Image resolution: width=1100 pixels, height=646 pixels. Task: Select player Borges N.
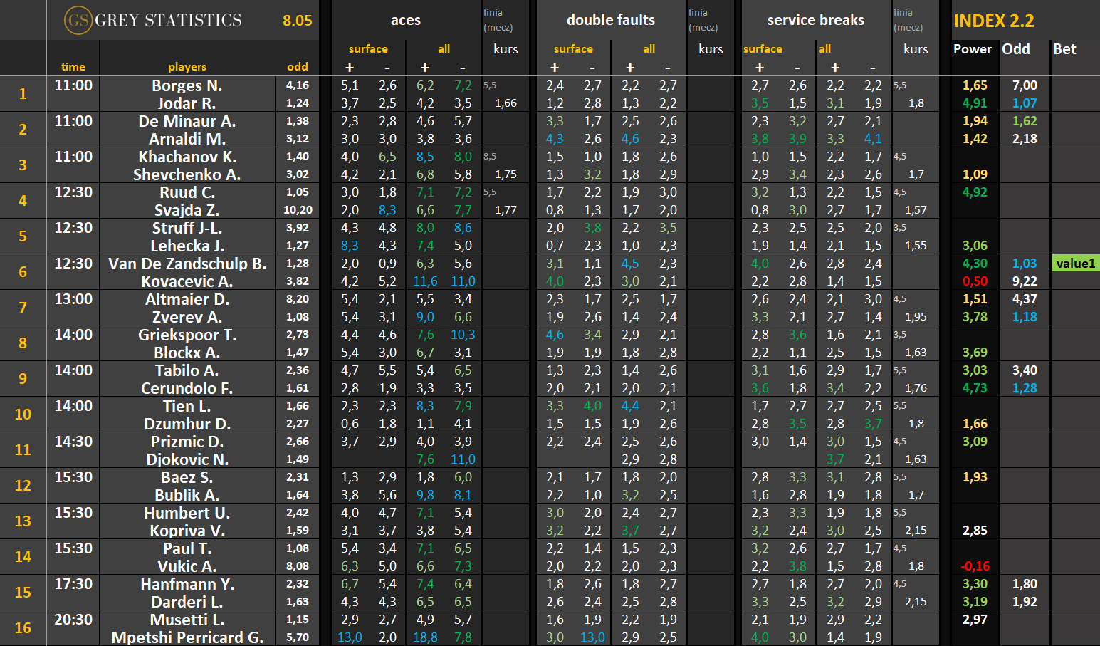click(x=187, y=85)
